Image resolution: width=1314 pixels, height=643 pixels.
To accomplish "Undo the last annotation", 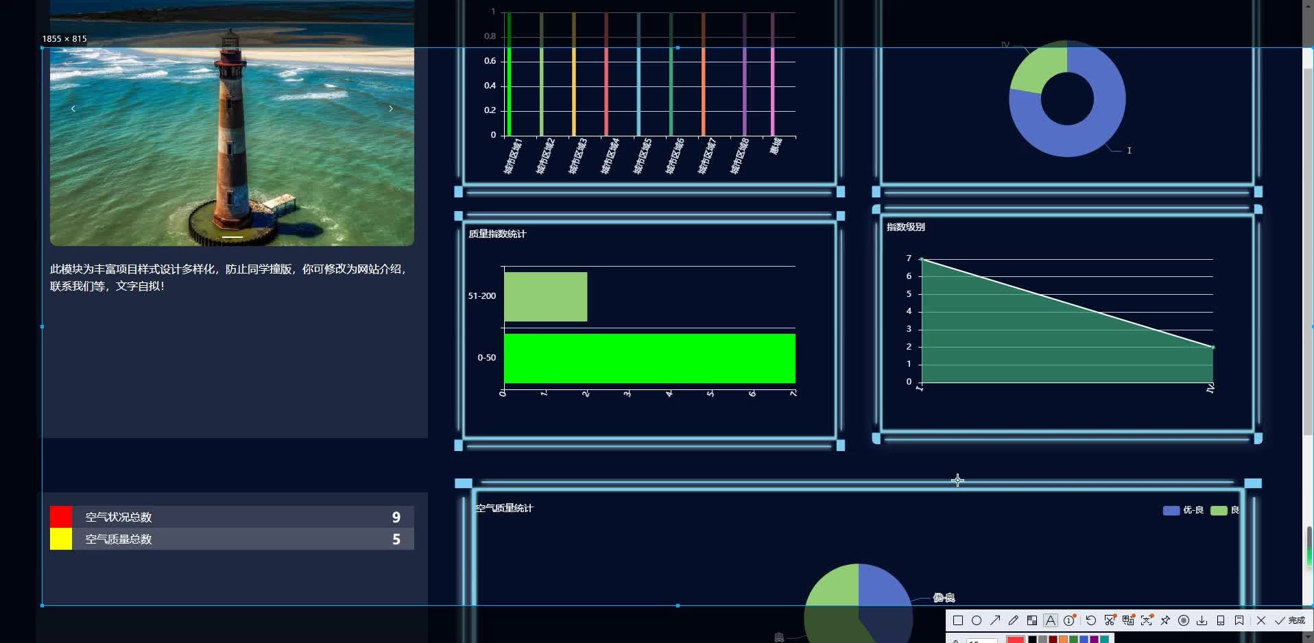I will click(1091, 620).
